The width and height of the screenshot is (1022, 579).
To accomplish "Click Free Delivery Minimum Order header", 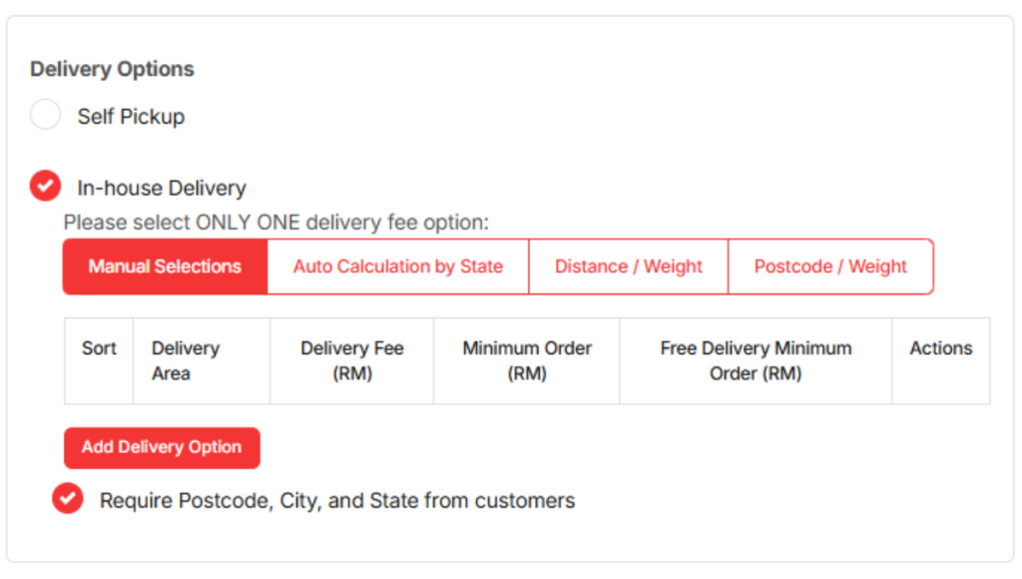I will 756,360.
